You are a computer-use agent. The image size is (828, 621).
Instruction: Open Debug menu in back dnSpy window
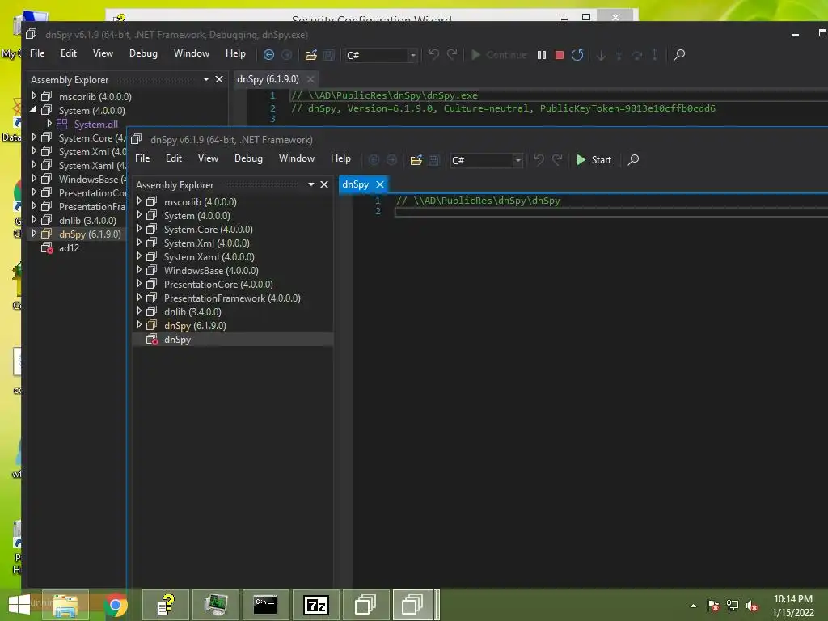pyautogui.click(x=143, y=53)
